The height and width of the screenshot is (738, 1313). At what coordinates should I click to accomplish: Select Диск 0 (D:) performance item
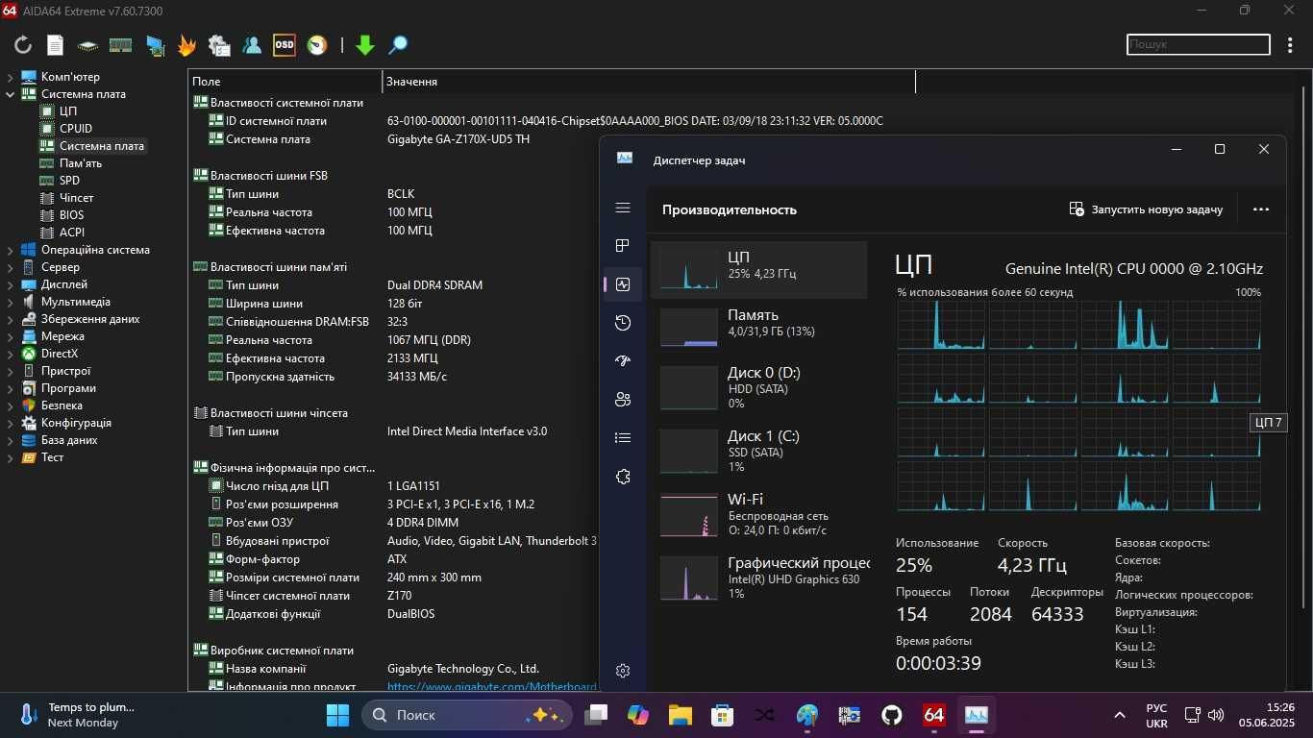point(759,387)
